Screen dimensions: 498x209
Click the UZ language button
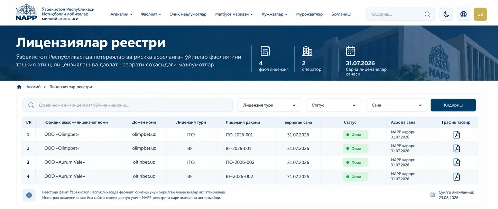[x=480, y=14]
